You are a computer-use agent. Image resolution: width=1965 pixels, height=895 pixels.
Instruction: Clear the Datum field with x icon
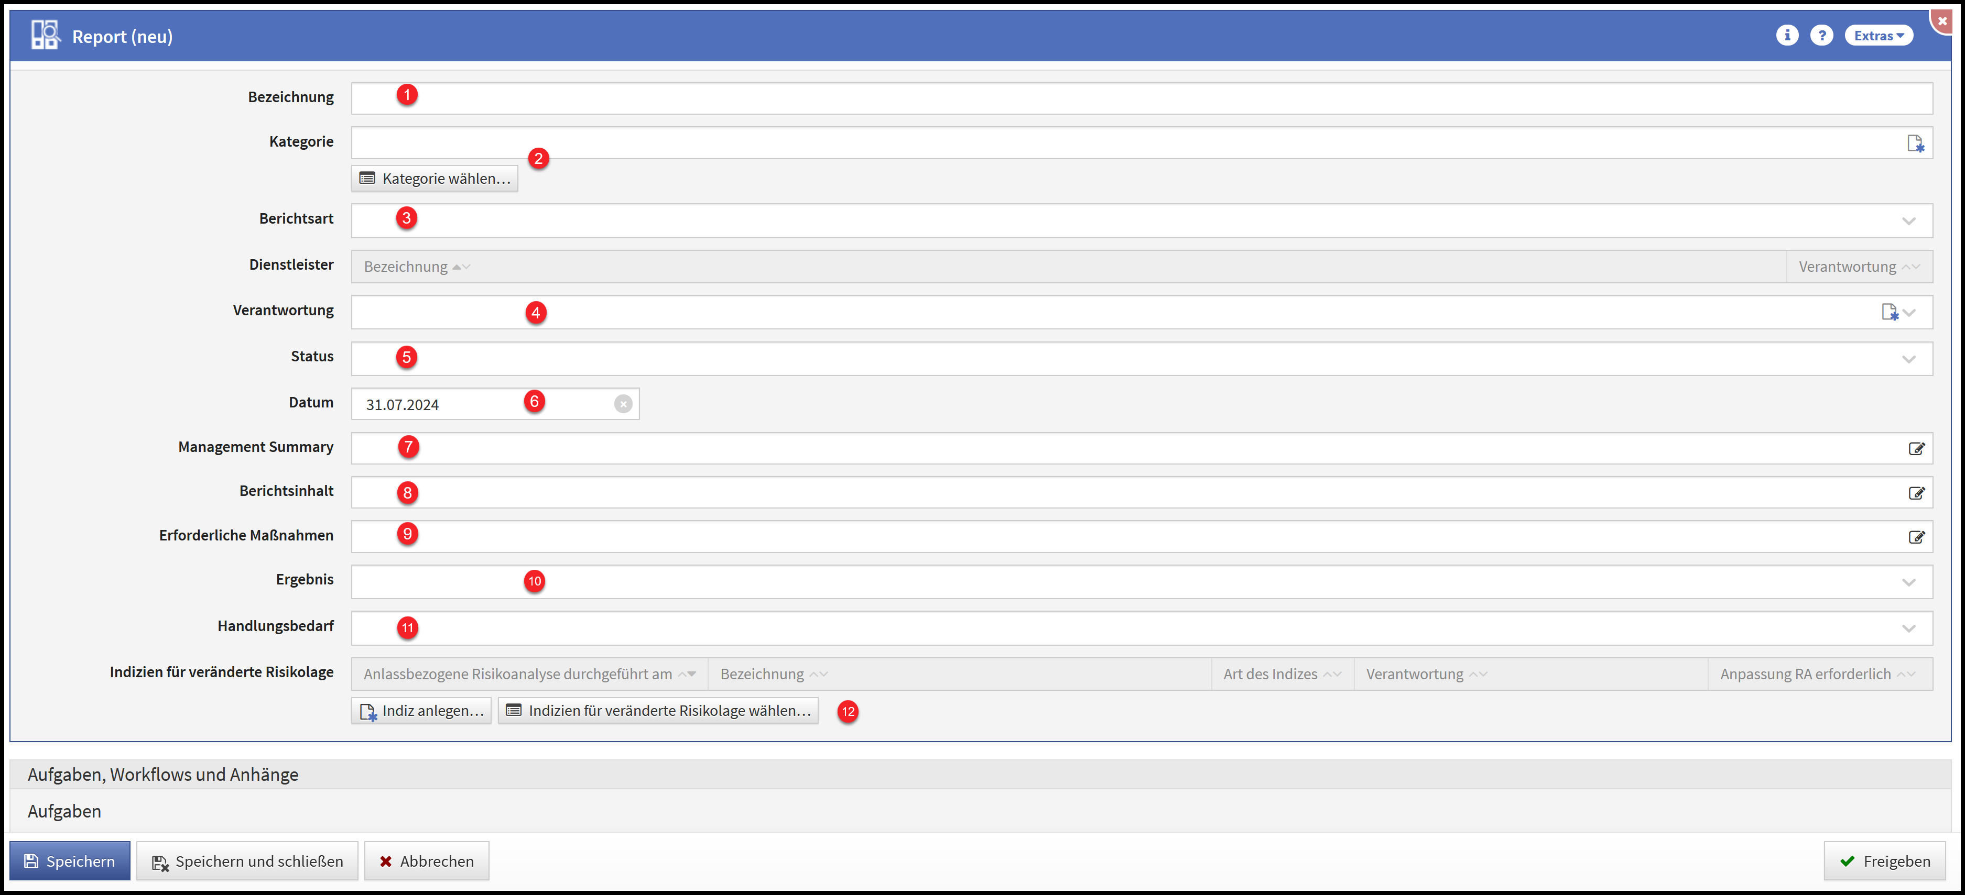point(623,404)
